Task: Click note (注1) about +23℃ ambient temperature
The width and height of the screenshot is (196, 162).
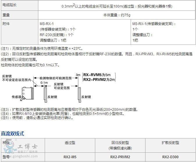Action: pyautogui.click(x=42, y=48)
